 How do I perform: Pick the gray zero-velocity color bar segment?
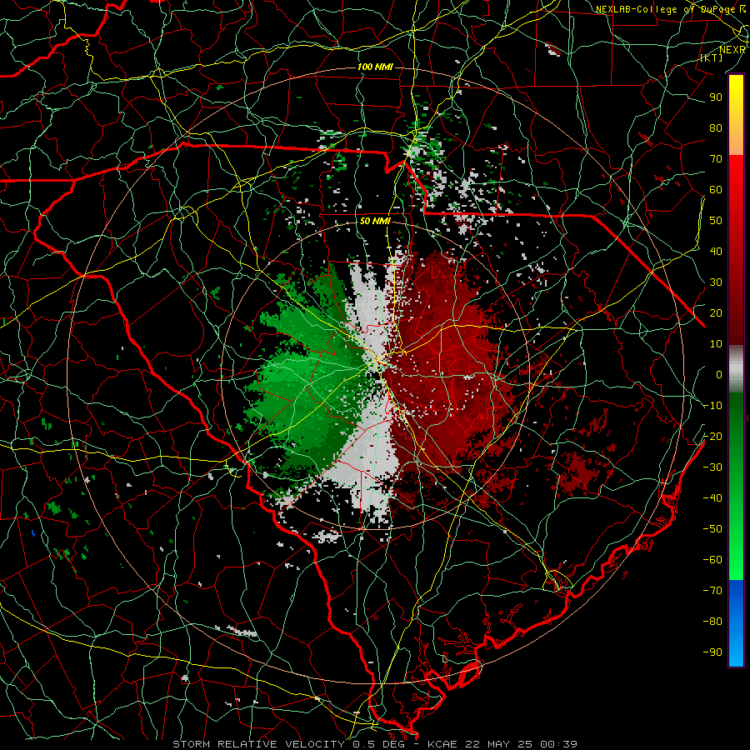[736, 369]
